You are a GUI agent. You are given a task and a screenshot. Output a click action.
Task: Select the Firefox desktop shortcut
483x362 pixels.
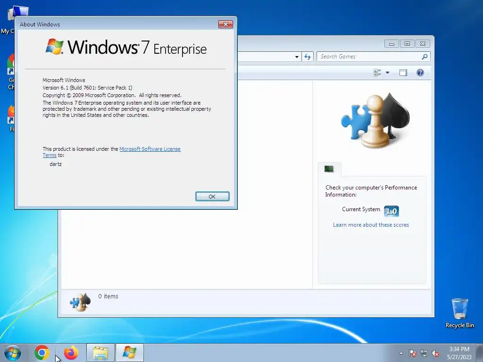coord(11,118)
